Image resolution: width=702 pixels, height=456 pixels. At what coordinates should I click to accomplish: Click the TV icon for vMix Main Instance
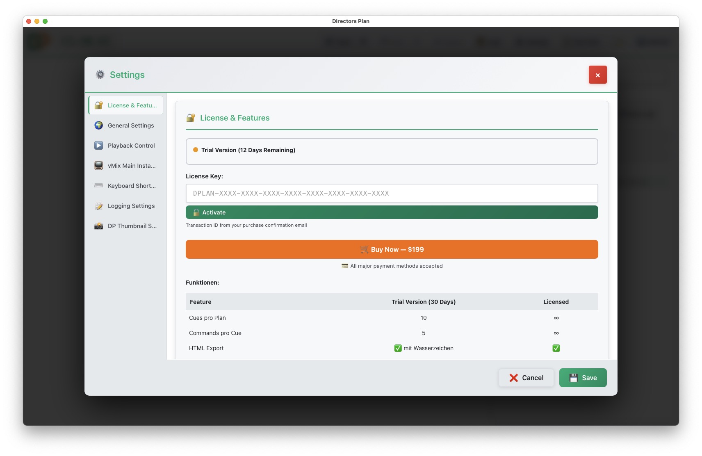98,165
